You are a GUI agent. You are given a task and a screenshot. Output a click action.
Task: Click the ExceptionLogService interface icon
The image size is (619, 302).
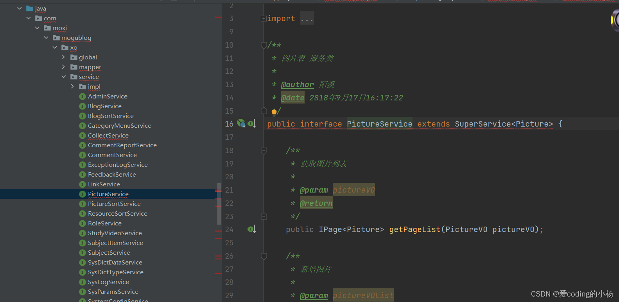click(83, 164)
